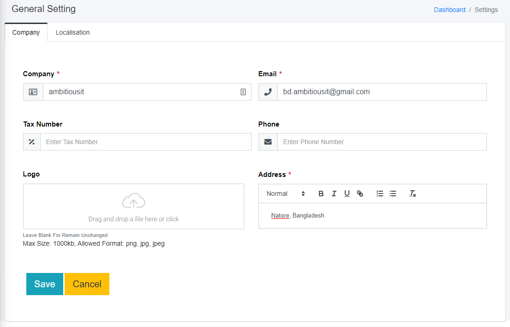510x327 pixels.
Task: Focus the Enter Tax Number field
Action: click(x=145, y=142)
